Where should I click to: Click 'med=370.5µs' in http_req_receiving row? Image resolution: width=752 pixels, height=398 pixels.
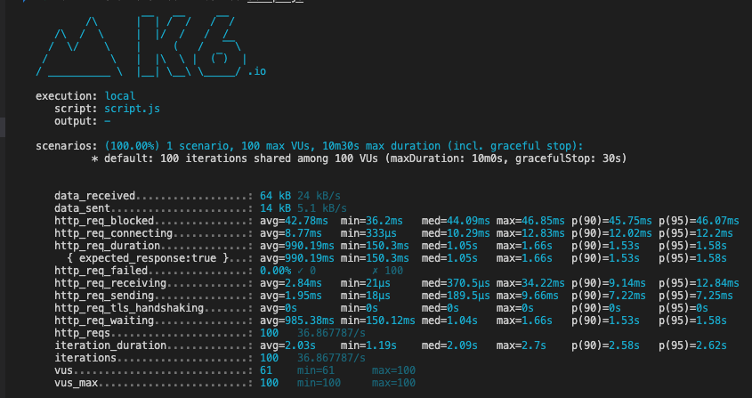pyautogui.click(x=456, y=283)
